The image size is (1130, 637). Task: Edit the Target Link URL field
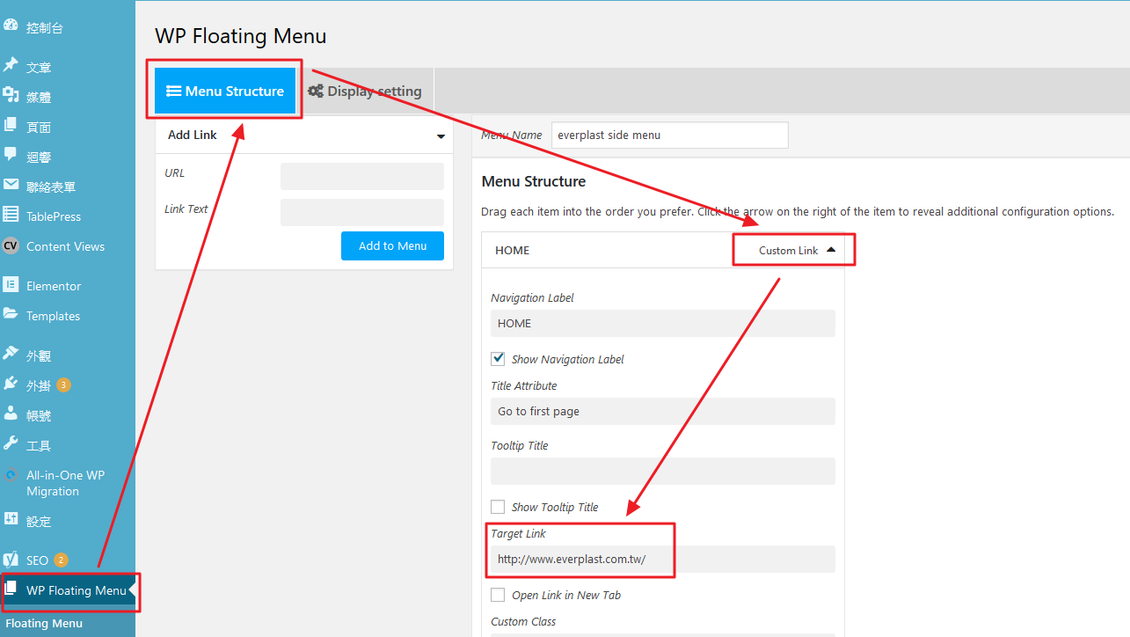coord(662,559)
